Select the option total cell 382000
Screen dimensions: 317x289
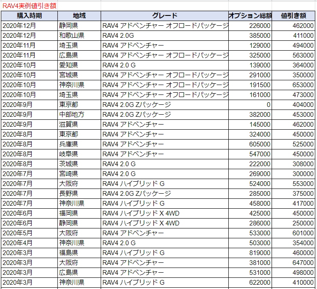pyautogui.click(x=250, y=115)
